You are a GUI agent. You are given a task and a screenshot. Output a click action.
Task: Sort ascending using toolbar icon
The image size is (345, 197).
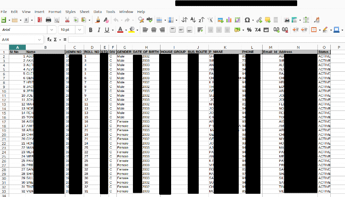point(193,20)
